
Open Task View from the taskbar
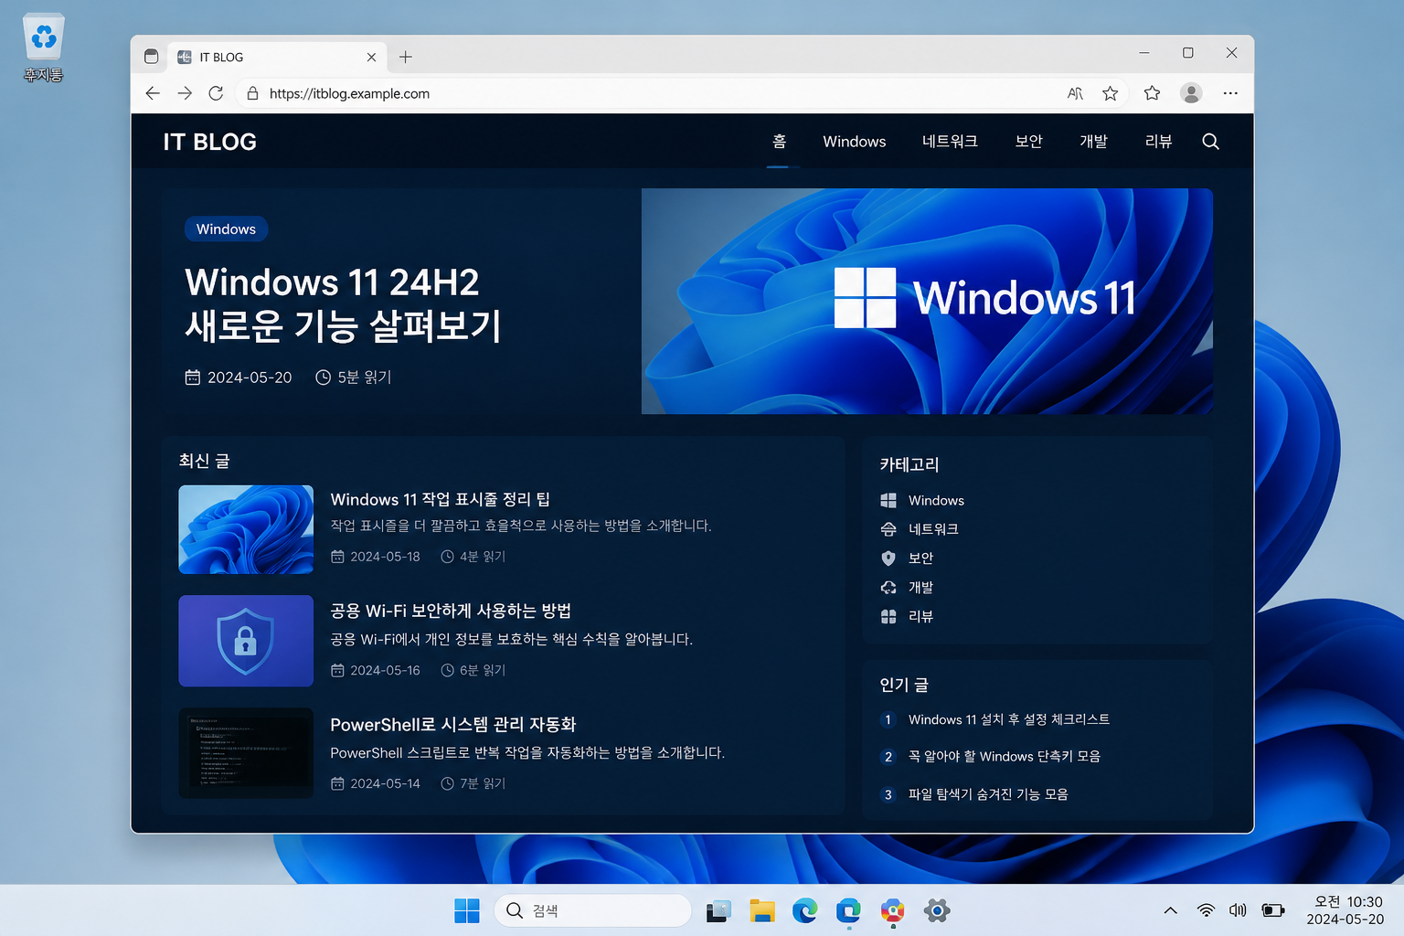click(x=718, y=910)
